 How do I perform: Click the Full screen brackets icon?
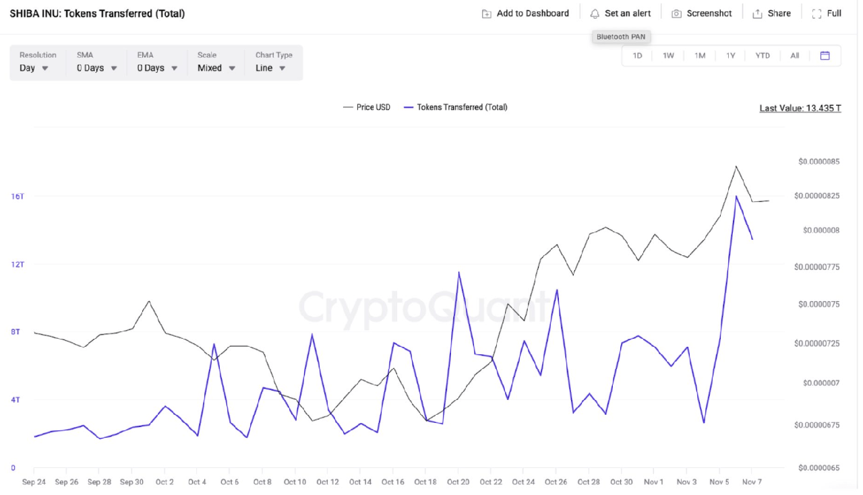click(x=816, y=13)
